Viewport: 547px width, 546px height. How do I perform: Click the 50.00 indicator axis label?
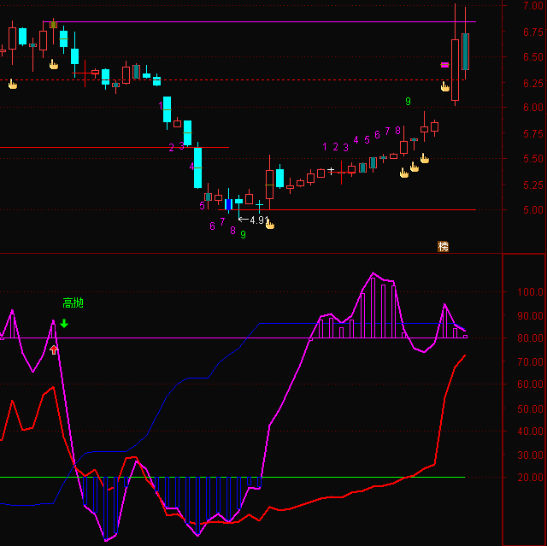pyautogui.click(x=530, y=408)
